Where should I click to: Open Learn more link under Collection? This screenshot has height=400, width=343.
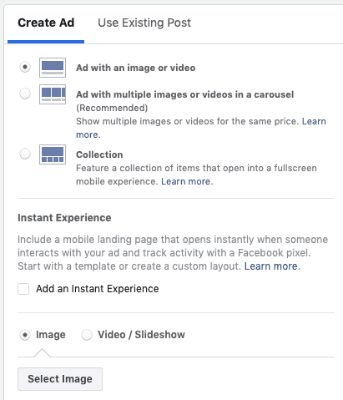(187, 181)
